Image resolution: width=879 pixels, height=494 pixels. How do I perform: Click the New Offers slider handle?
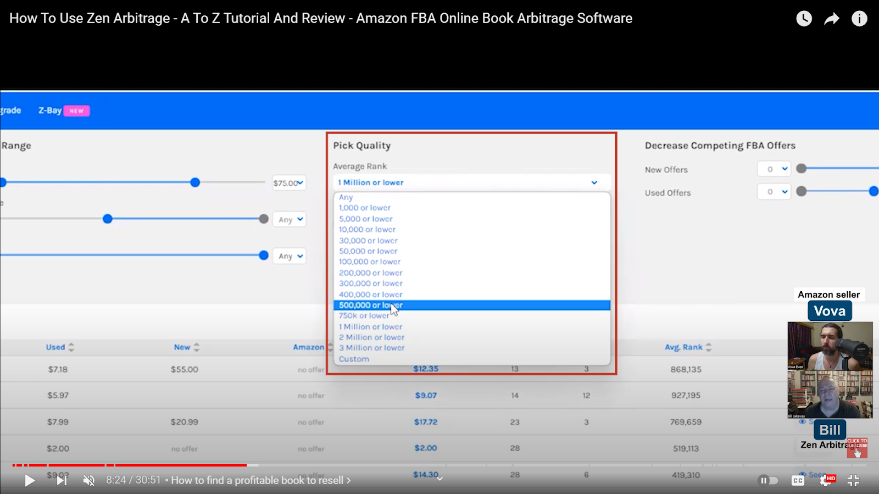(x=802, y=169)
